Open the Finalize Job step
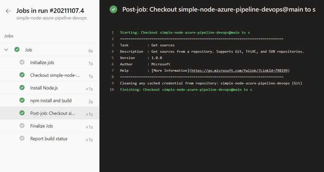The image size is (324, 172). click(50, 126)
